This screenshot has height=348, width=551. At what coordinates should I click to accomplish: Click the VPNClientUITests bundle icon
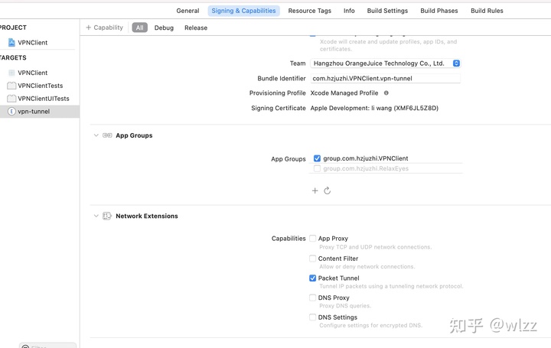click(x=11, y=99)
